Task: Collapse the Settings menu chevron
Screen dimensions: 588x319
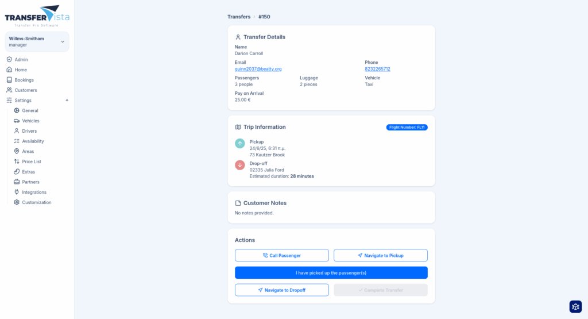Action: click(67, 101)
